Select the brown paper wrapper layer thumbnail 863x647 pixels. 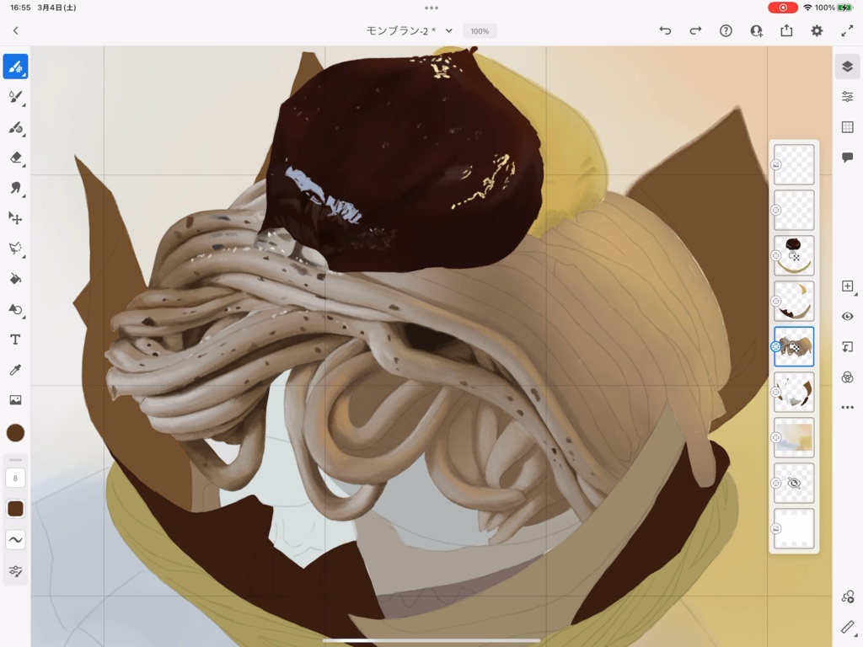[794, 393]
